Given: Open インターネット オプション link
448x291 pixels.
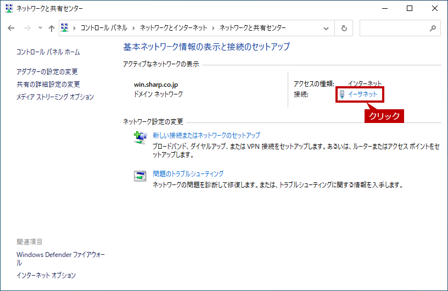Looking at the screenshot, I should [x=46, y=275].
